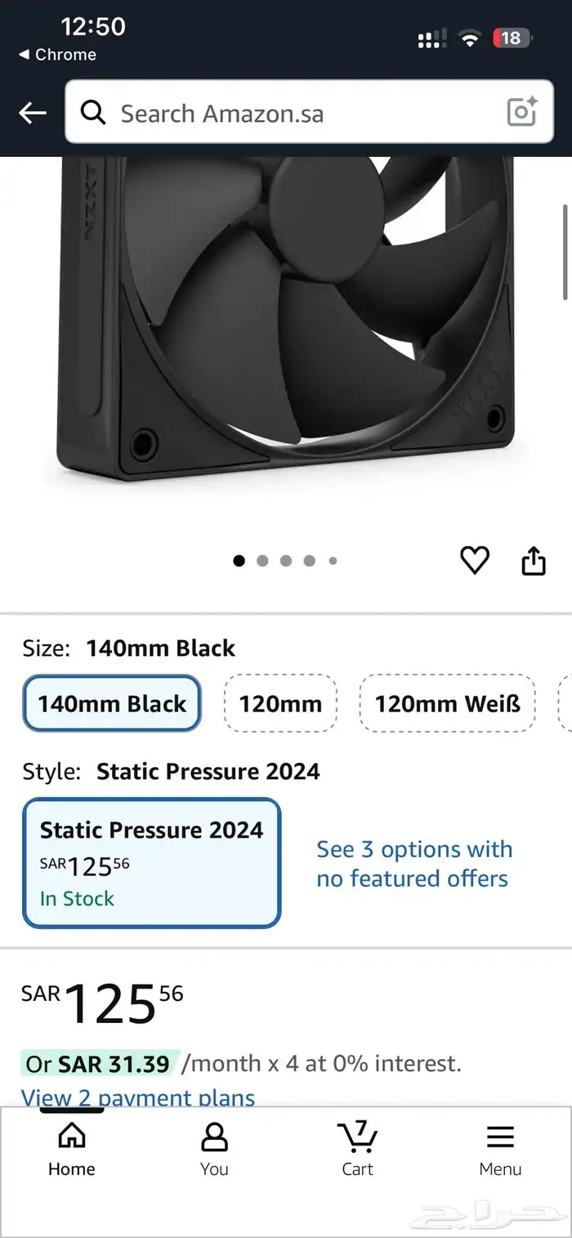
Task: Select the Static Pressure 2024 style card
Action: [x=151, y=863]
